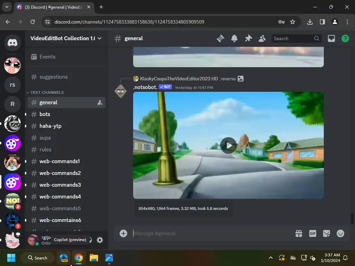Viewport: 355px width, 266px height.
Task: Close the Discord browser tab
Action: pos(89,7)
